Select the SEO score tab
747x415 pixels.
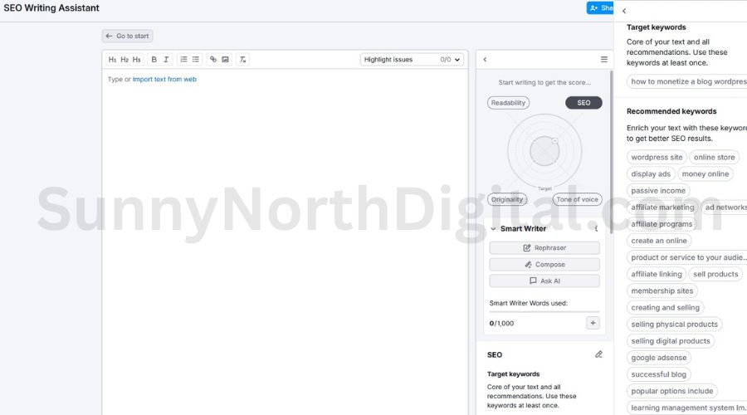point(583,103)
